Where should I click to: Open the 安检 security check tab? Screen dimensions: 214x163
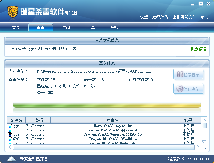pos(115,27)
